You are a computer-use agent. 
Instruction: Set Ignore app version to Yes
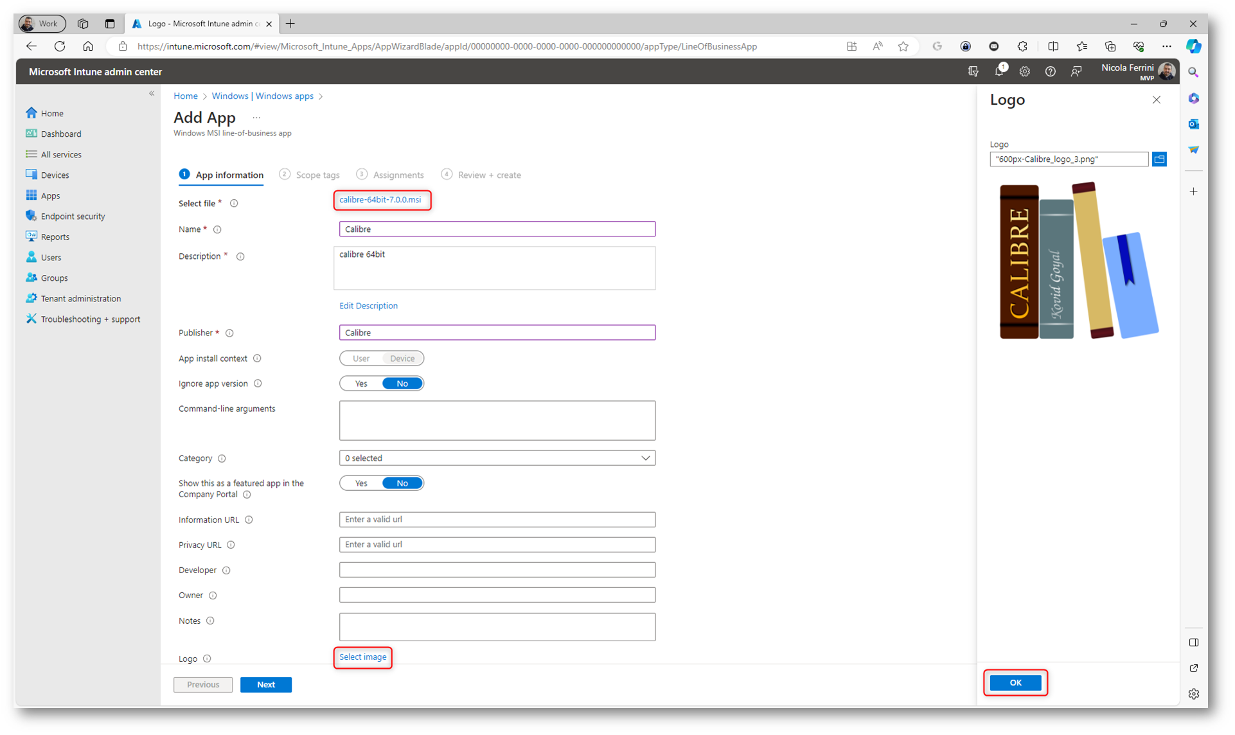[361, 384]
